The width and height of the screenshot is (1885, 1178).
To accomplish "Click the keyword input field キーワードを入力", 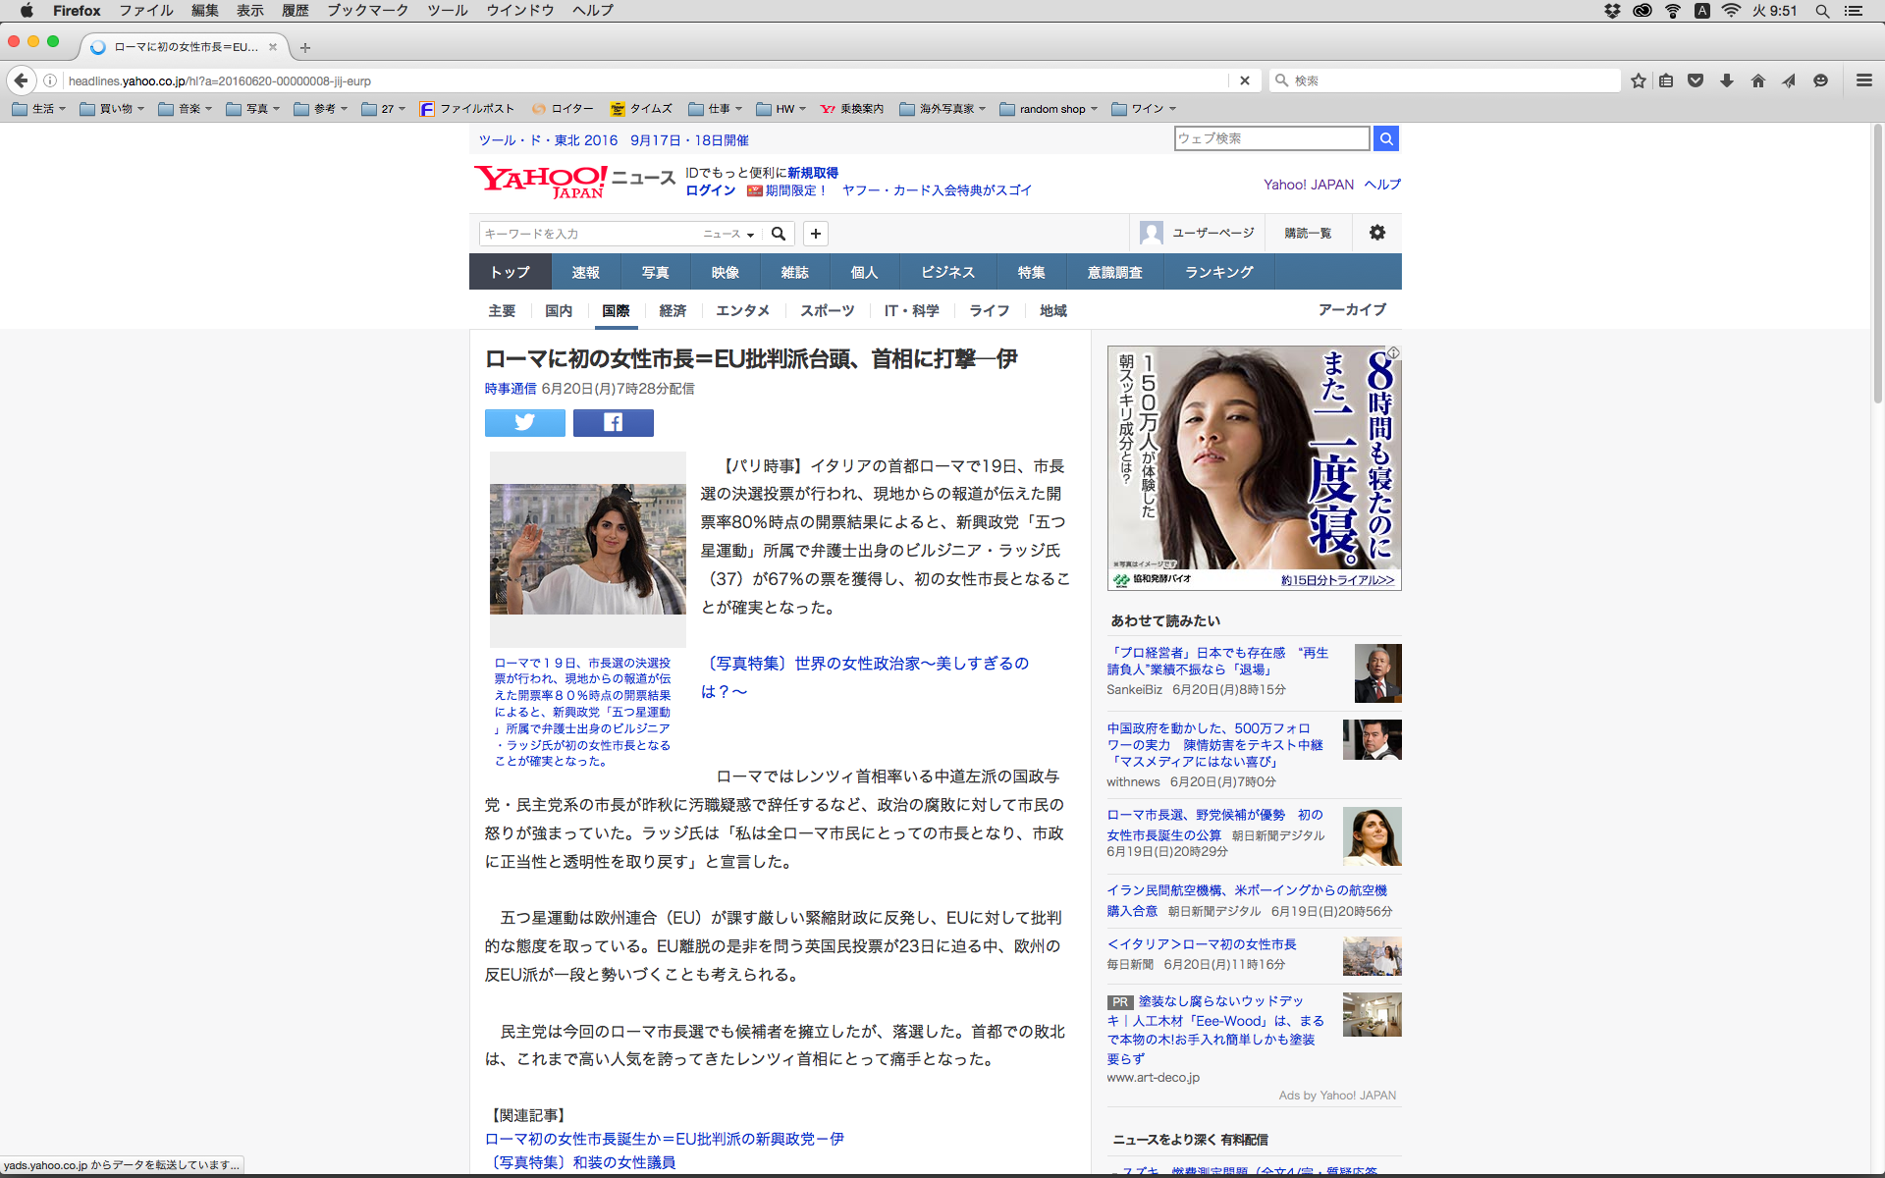I will click(589, 234).
